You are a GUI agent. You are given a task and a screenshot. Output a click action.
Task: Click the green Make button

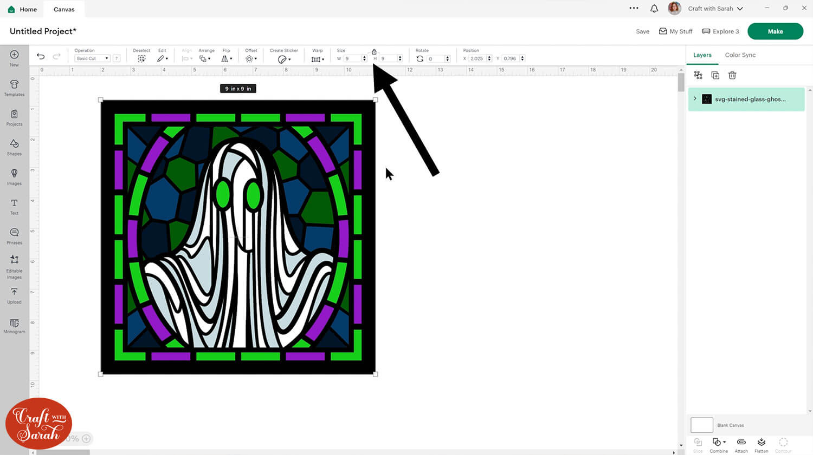[x=775, y=31]
